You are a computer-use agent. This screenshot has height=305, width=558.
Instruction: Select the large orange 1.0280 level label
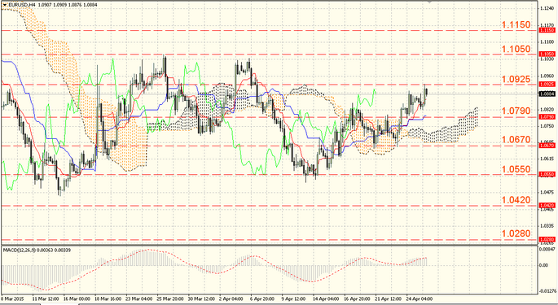point(516,233)
